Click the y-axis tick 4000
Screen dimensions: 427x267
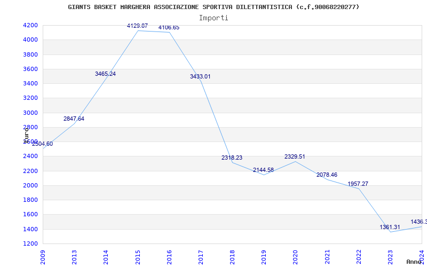[x=30, y=40]
